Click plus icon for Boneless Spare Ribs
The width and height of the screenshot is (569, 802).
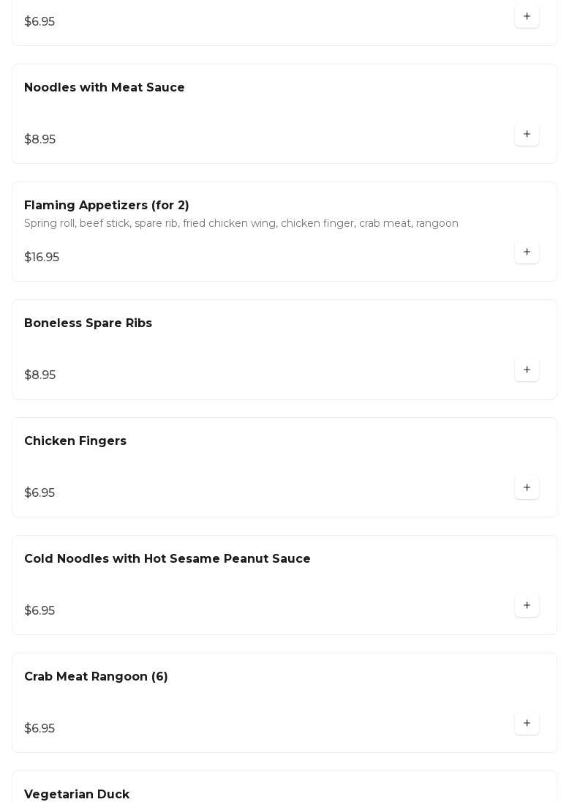click(x=527, y=370)
